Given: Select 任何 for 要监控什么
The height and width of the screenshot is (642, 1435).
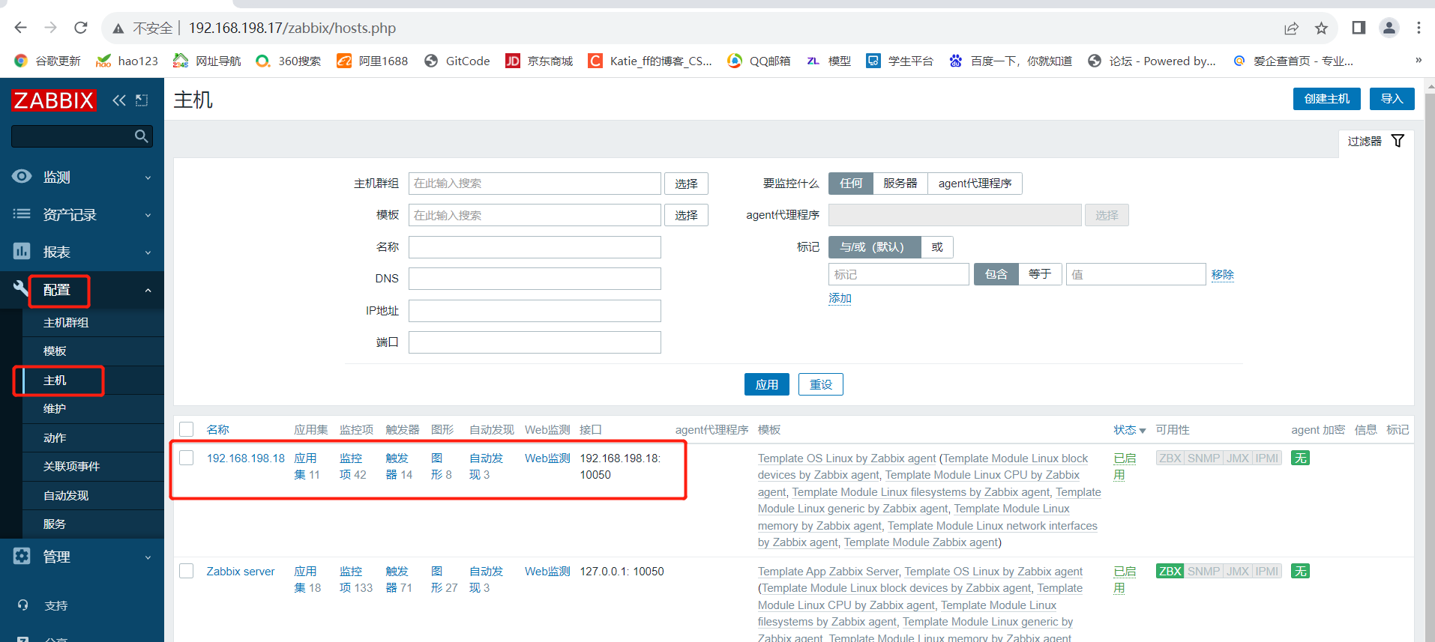Looking at the screenshot, I should coord(850,184).
